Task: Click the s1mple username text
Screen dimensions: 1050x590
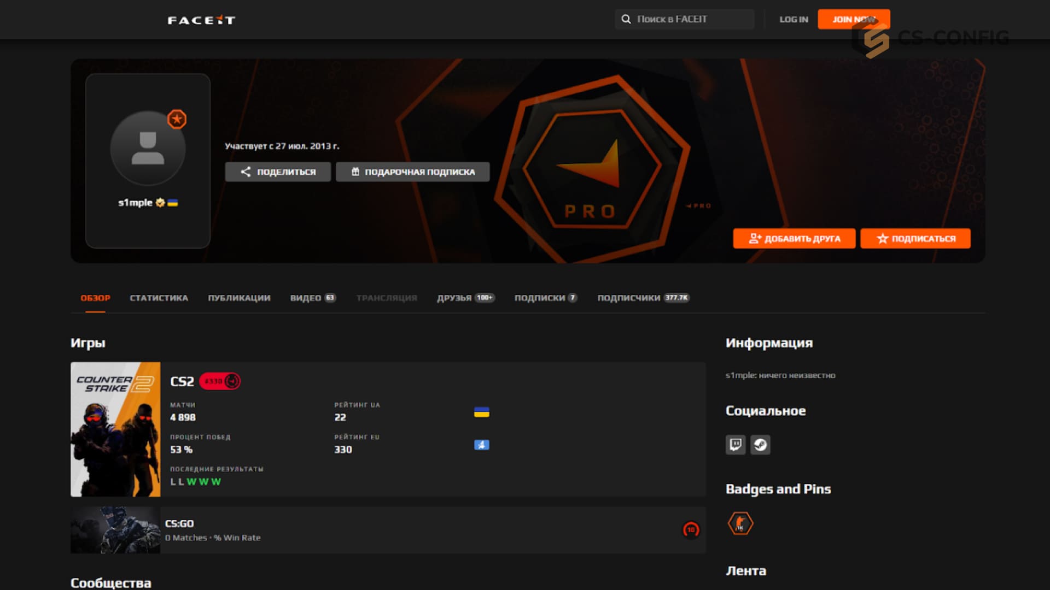Action: click(x=135, y=203)
